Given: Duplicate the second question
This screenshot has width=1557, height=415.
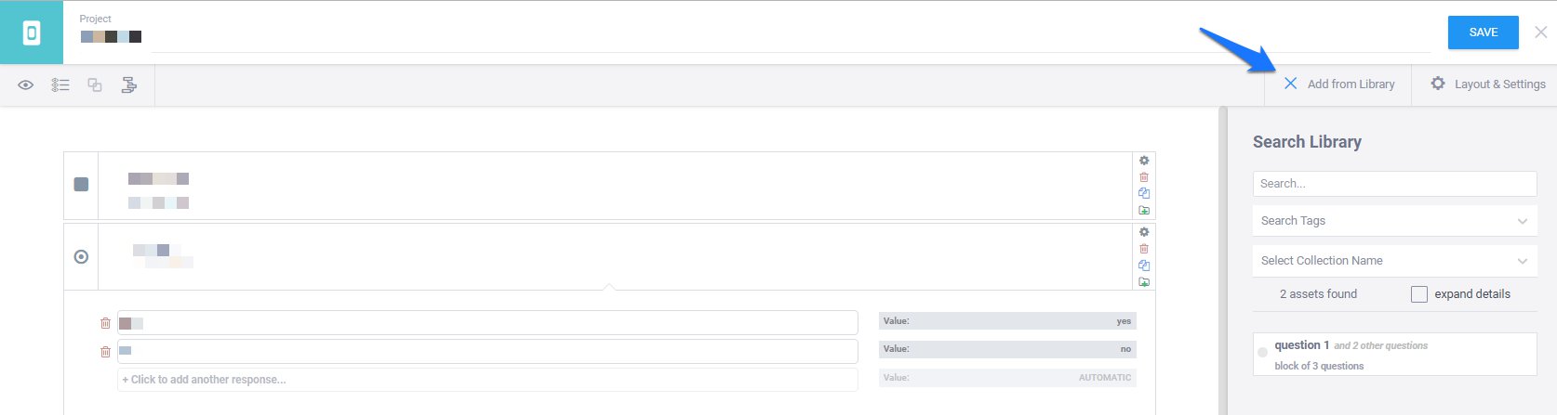Looking at the screenshot, I should [1144, 266].
